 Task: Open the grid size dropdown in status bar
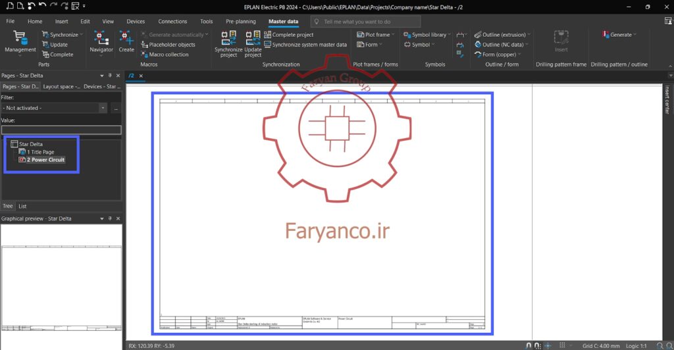pyautogui.click(x=571, y=345)
